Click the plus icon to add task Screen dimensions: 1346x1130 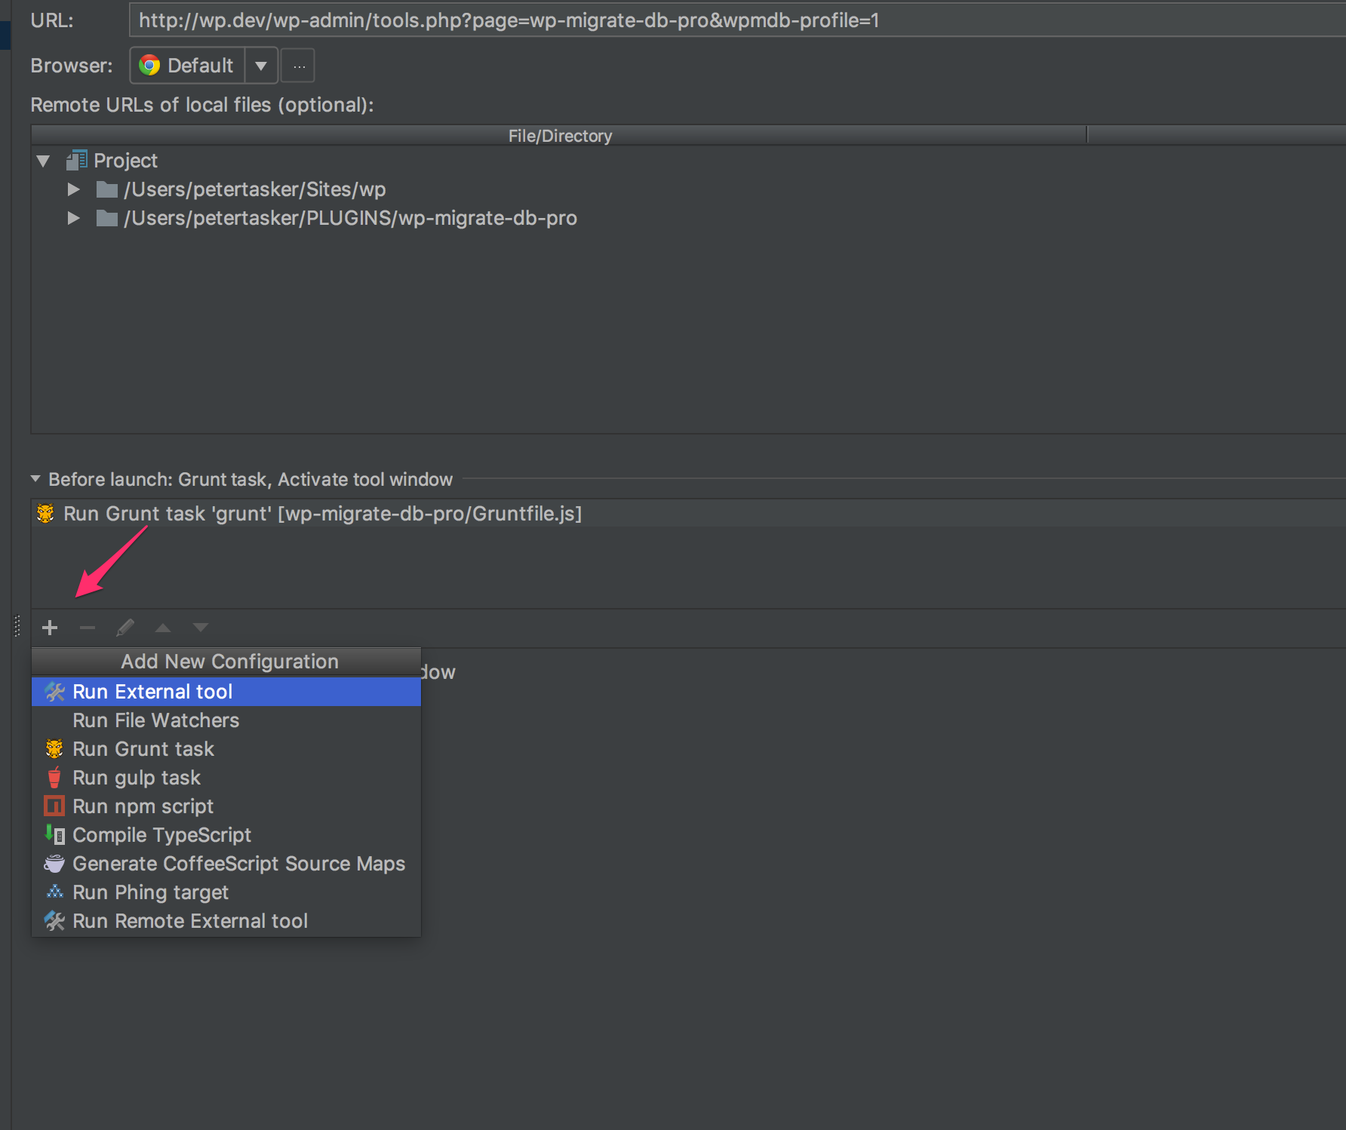click(50, 628)
